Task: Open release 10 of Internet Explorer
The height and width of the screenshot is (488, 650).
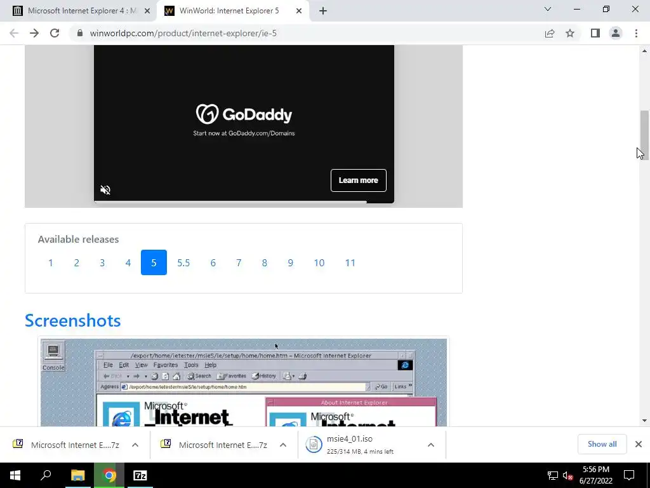Action: click(319, 262)
